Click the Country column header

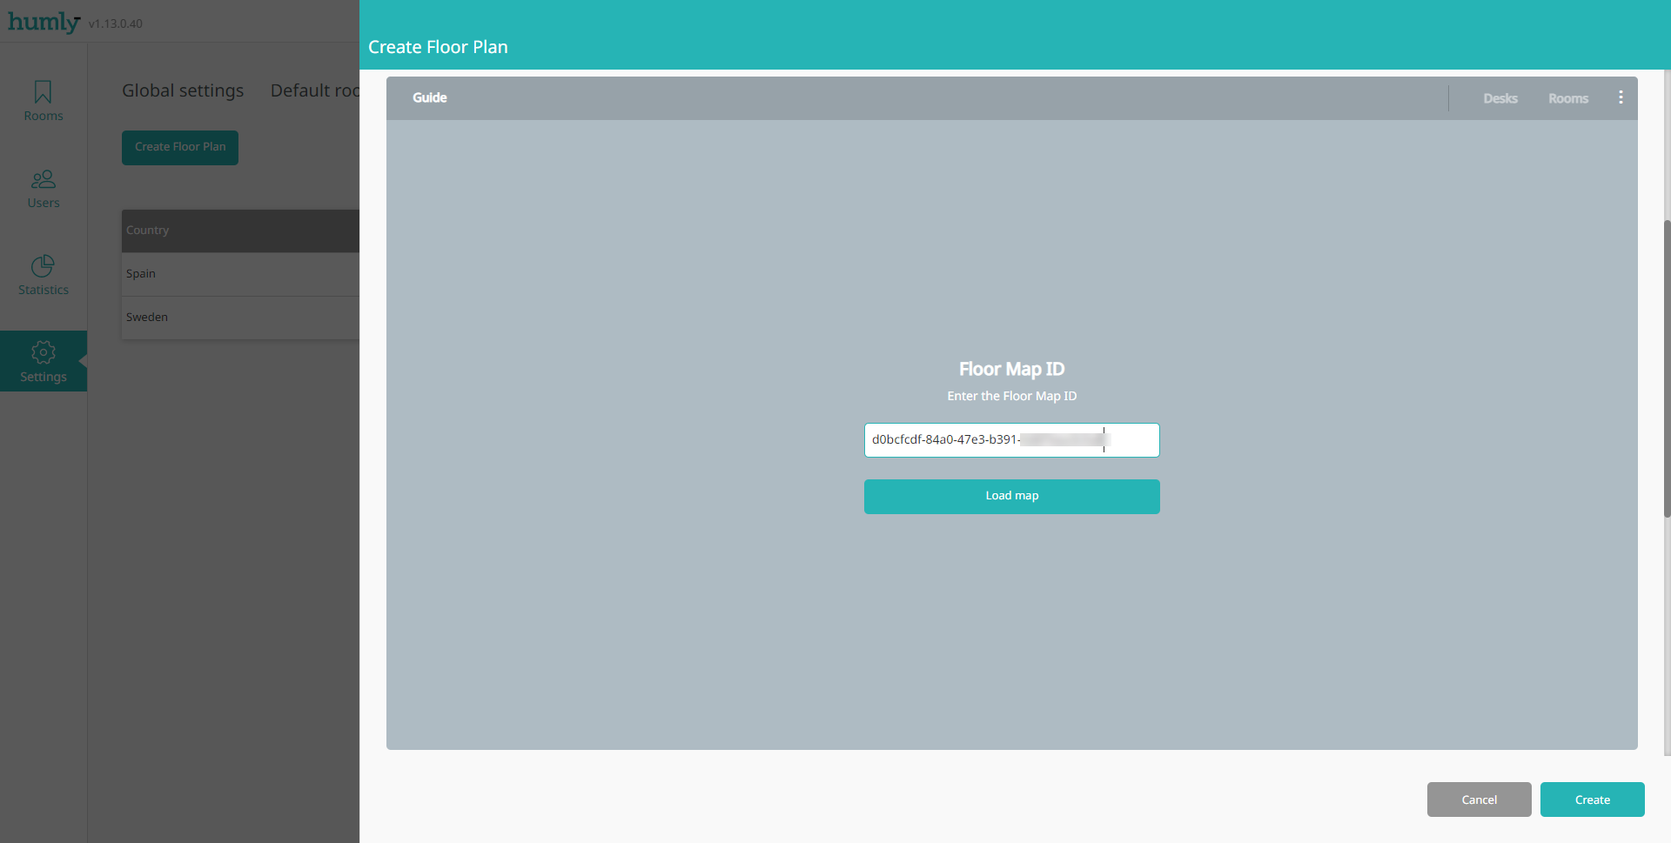pos(147,231)
